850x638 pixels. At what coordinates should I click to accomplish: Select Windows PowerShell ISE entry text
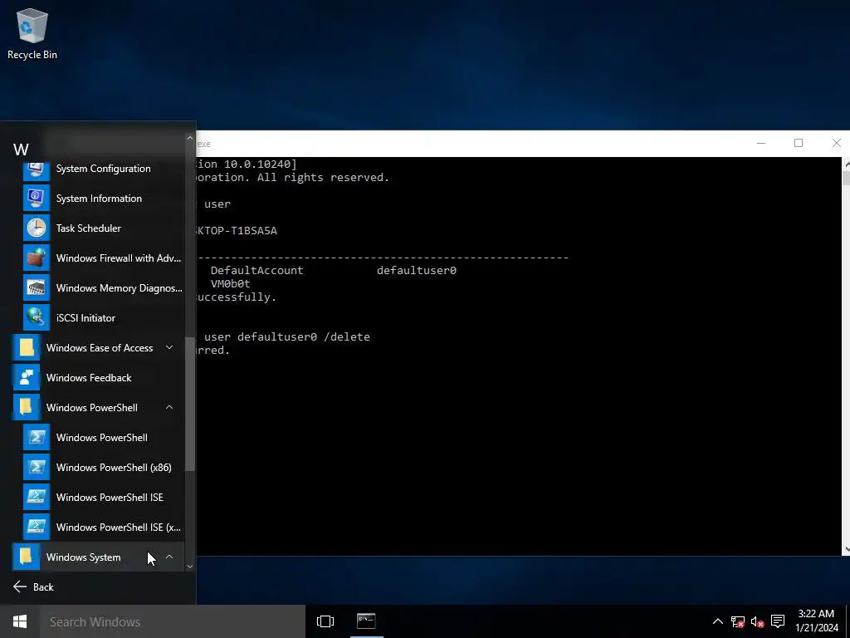(110, 497)
